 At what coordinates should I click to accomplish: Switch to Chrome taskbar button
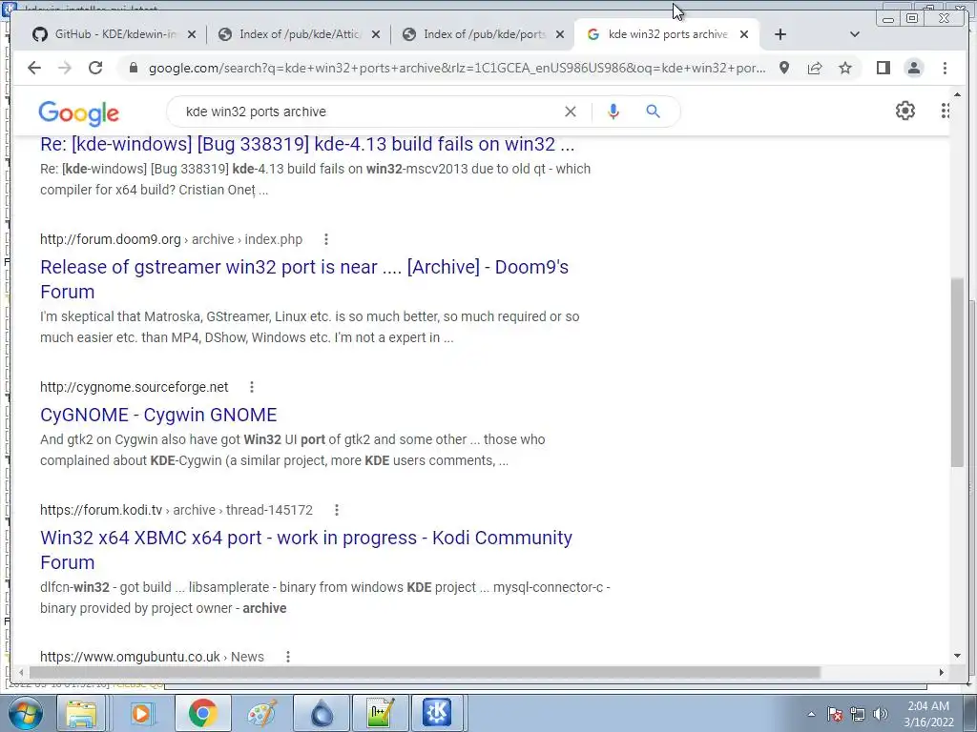pyautogui.click(x=202, y=713)
